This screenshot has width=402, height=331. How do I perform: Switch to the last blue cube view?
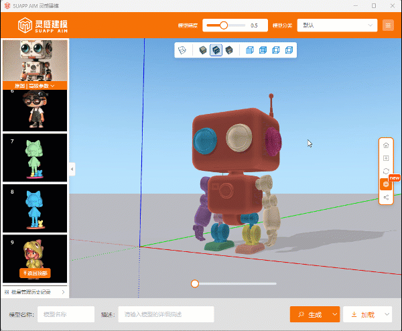(x=289, y=50)
